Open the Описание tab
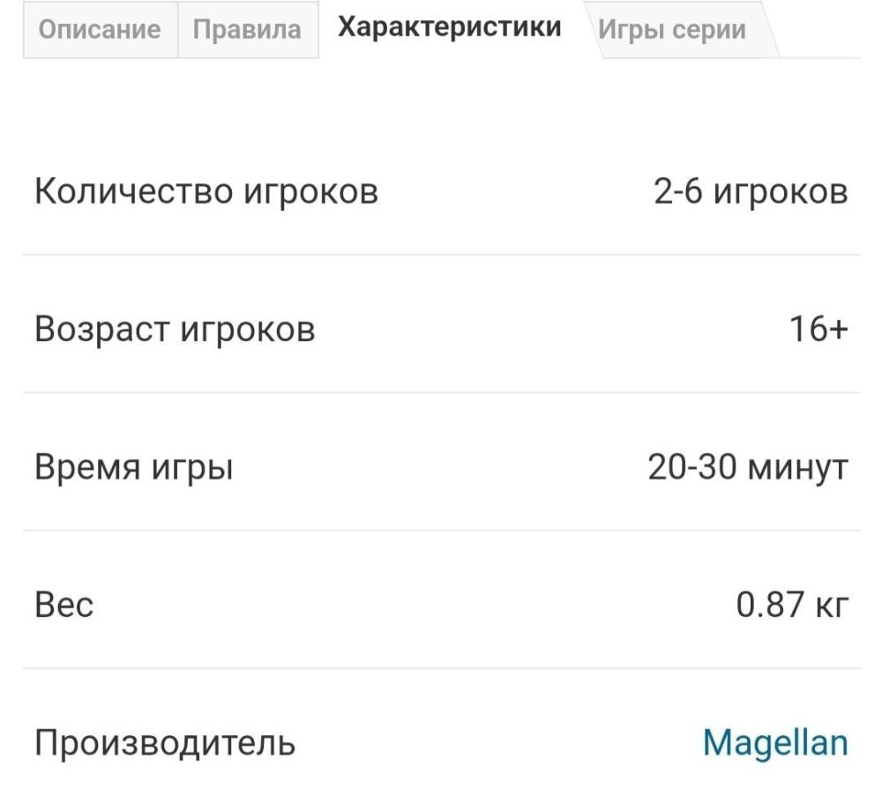Image resolution: width=882 pixels, height=803 pixels. [100, 30]
